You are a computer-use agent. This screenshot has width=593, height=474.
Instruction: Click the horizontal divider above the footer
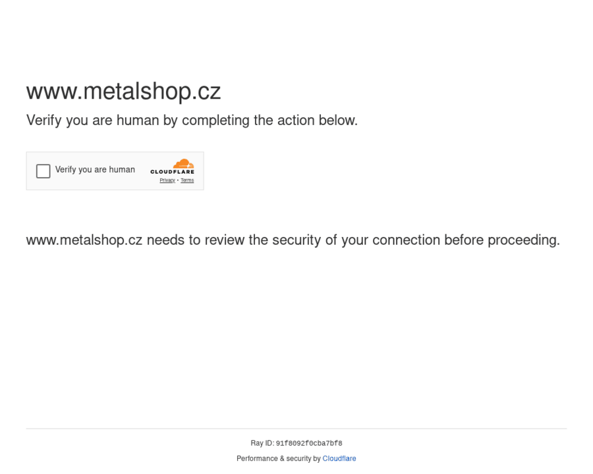[296, 429]
